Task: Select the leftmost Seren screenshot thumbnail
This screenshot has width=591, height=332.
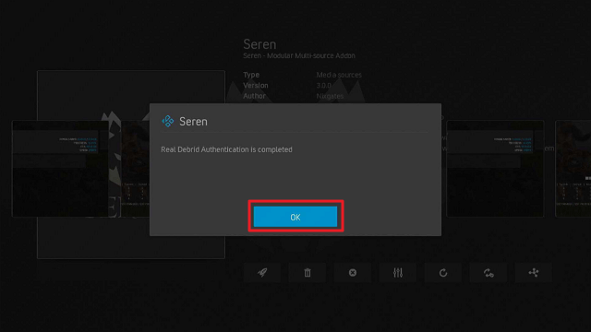Action: click(60, 169)
